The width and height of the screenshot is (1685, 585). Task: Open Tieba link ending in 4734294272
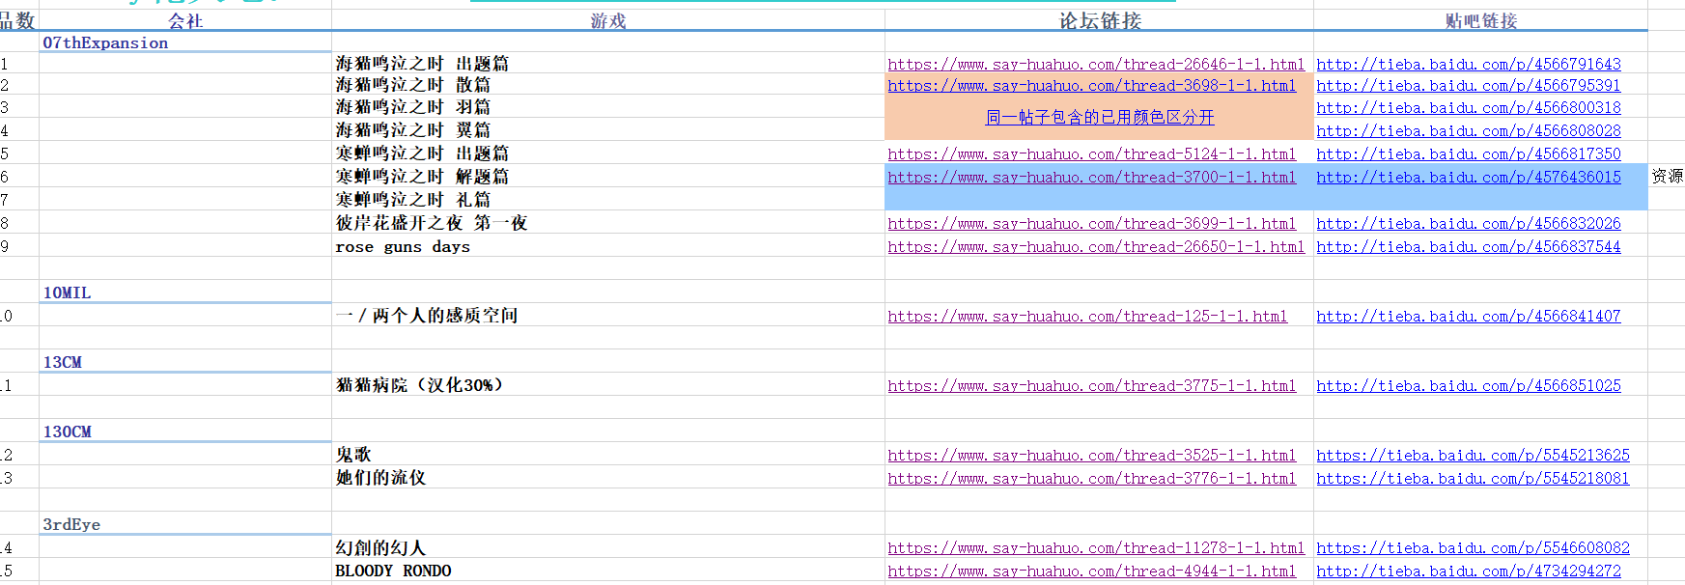[x=1469, y=571]
